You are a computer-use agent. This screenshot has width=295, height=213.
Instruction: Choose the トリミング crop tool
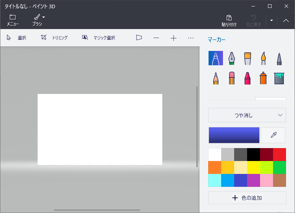pos(54,38)
